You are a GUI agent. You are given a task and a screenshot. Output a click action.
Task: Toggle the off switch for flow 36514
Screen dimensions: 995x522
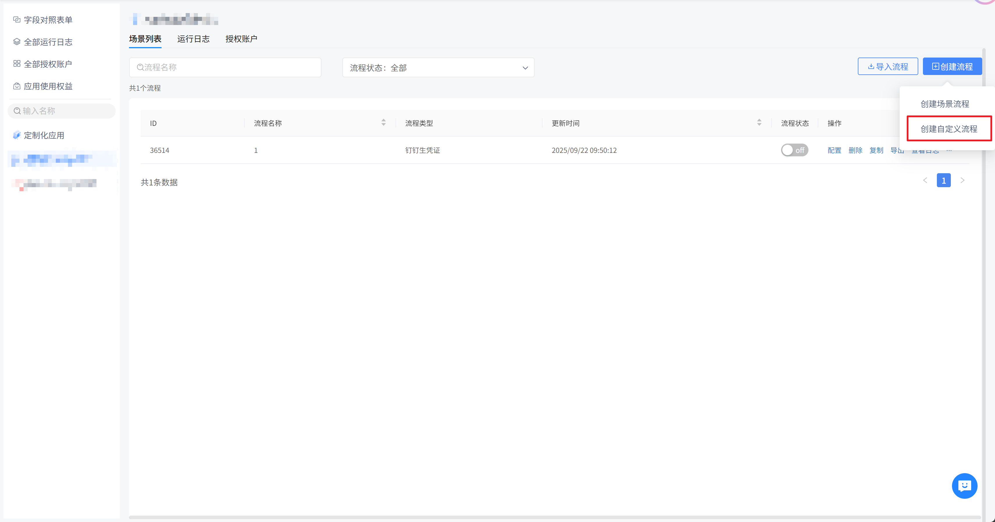(x=794, y=150)
